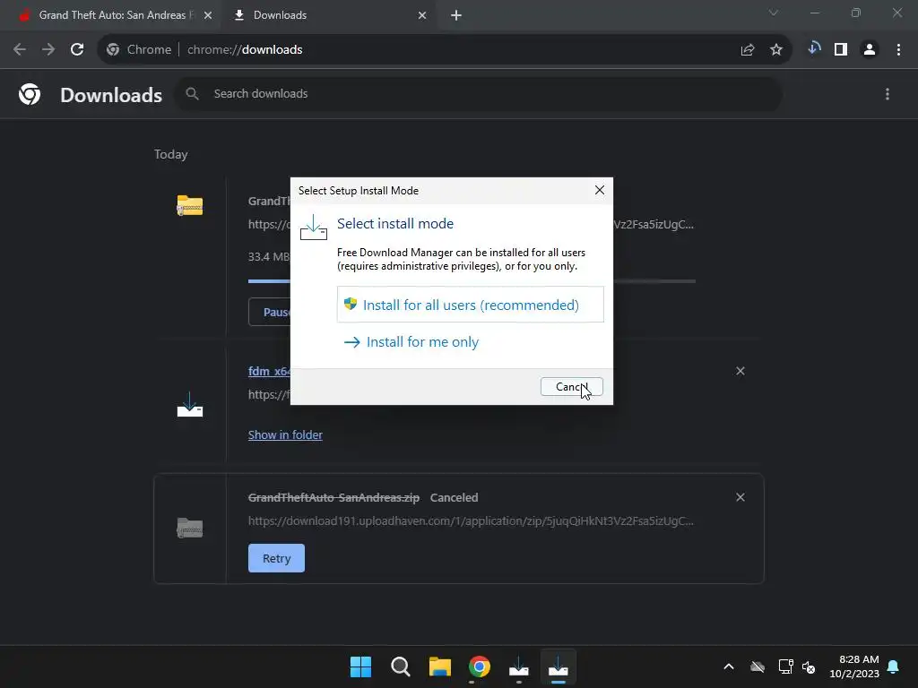Pause the GrandTheftAuto download
Image resolution: width=918 pixels, height=688 pixels.
tap(269, 312)
